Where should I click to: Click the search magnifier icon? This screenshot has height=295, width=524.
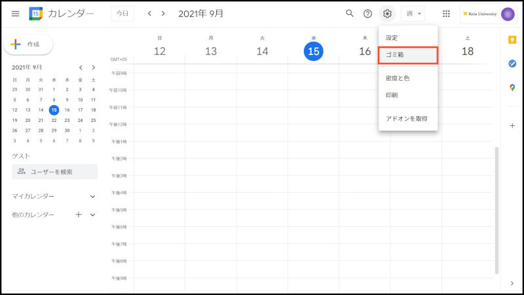(x=350, y=13)
